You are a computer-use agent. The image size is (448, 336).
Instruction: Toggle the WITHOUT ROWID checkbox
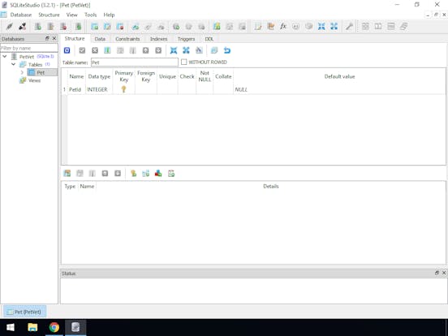pyautogui.click(x=184, y=62)
